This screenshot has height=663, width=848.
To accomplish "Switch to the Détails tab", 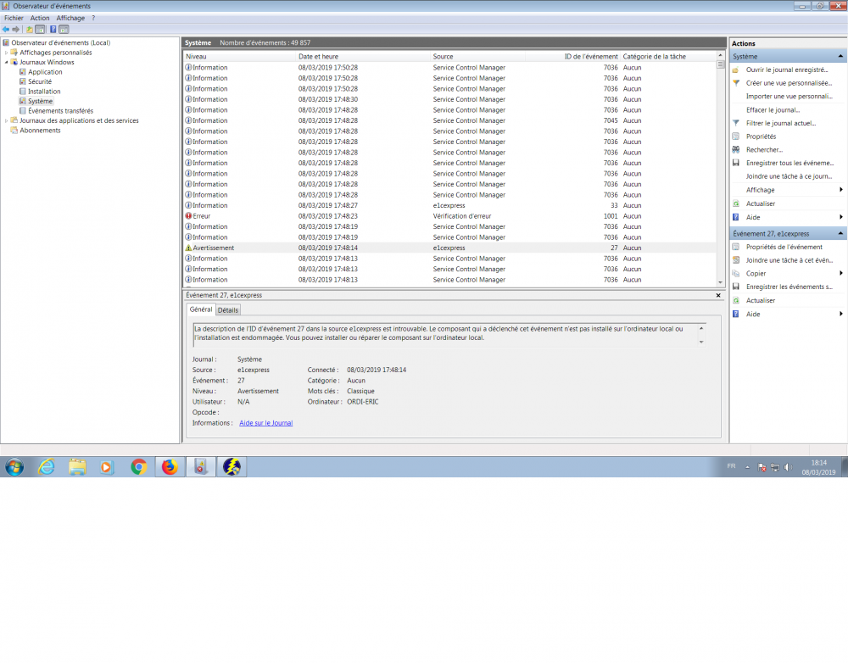I will pos(228,310).
